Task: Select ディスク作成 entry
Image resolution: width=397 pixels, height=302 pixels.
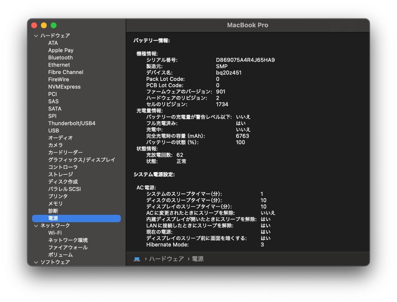Action: click(x=63, y=182)
